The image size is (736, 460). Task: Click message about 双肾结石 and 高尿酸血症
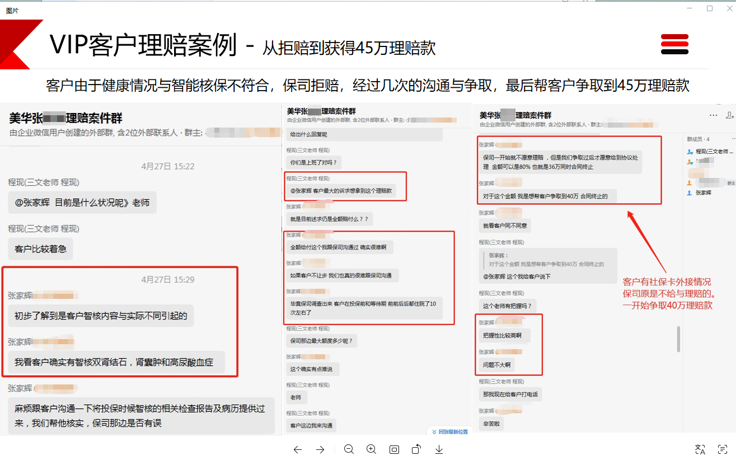(x=116, y=362)
